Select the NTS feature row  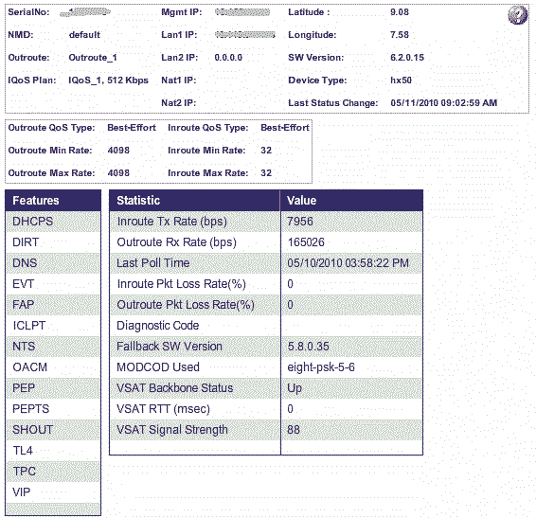point(53,347)
